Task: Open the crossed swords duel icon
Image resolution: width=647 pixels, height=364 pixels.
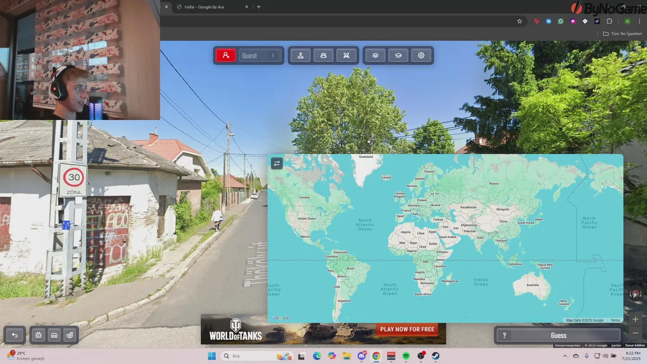Action: point(346,56)
